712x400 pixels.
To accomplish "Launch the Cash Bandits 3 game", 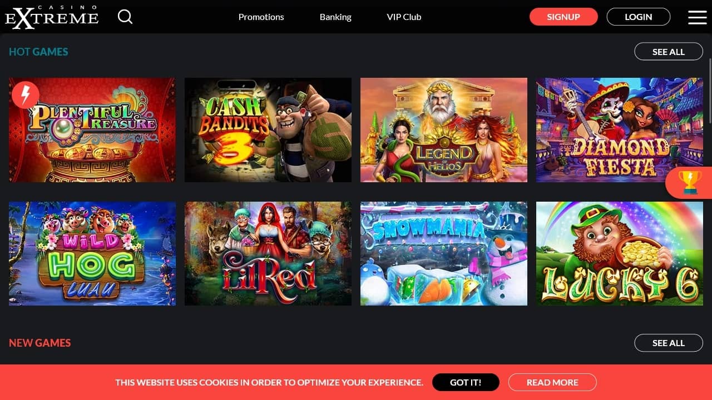I will [x=268, y=130].
